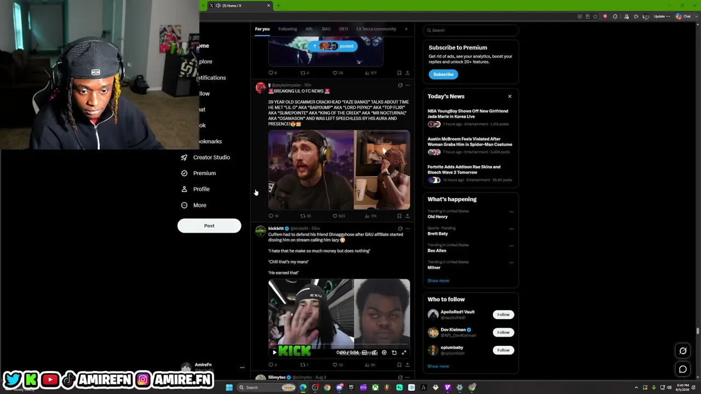Open the Xbox app from the taskbar
The height and width of the screenshot is (394, 701).
click(375, 387)
